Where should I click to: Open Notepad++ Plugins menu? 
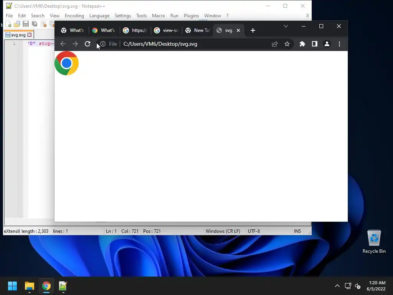tap(191, 15)
